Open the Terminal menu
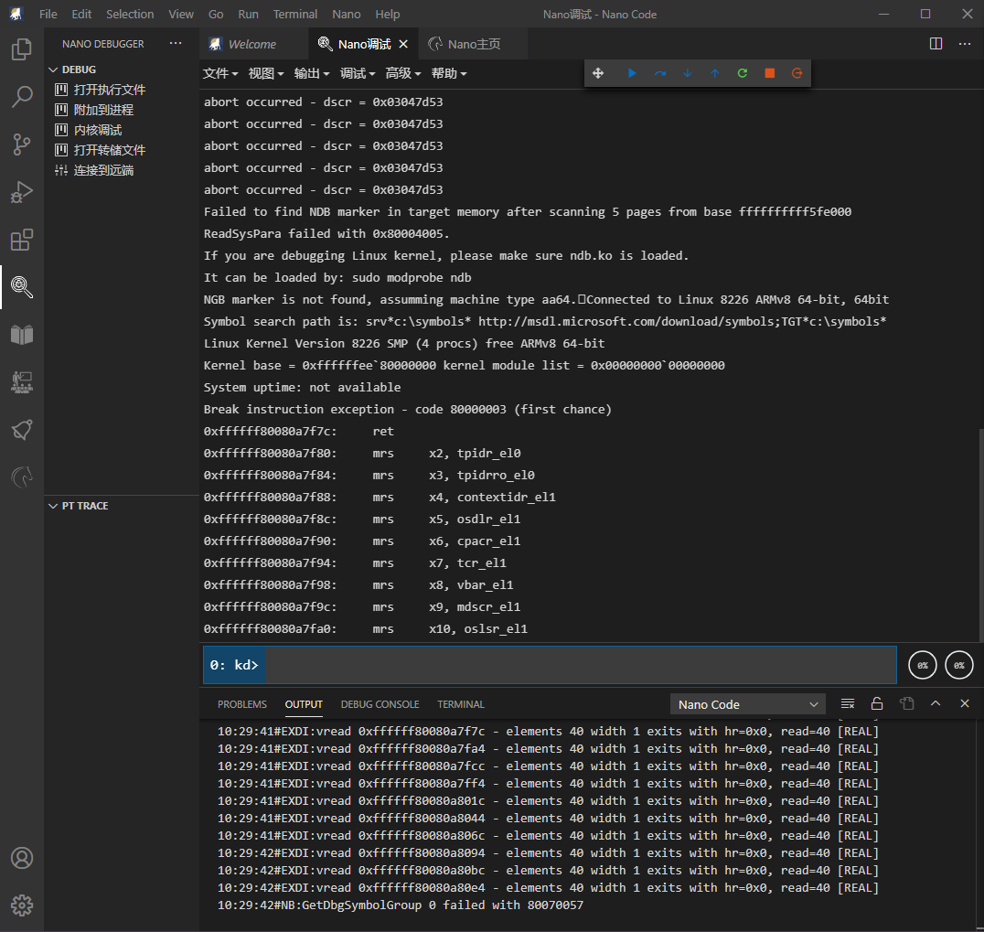The width and height of the screenshot is (984, 932). (295, 14)
